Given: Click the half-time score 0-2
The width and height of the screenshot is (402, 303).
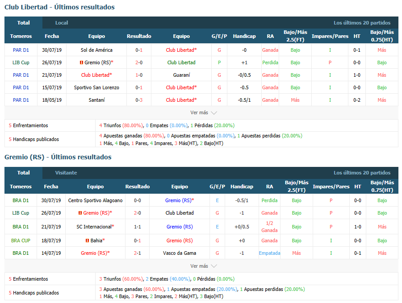Looking at the screenshot, I should tap(357, 100).
